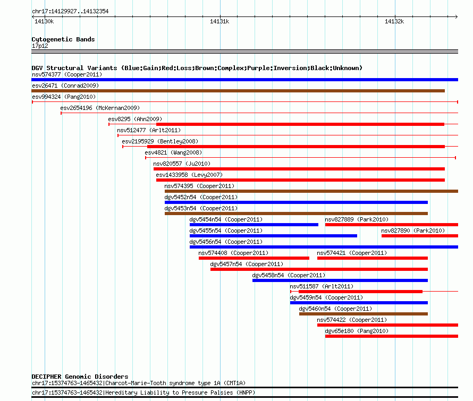This screenshot has height=401, width=473.
Task: Open dgv5458n54 (Cooper2011) variant label
Action: (289, 275)
